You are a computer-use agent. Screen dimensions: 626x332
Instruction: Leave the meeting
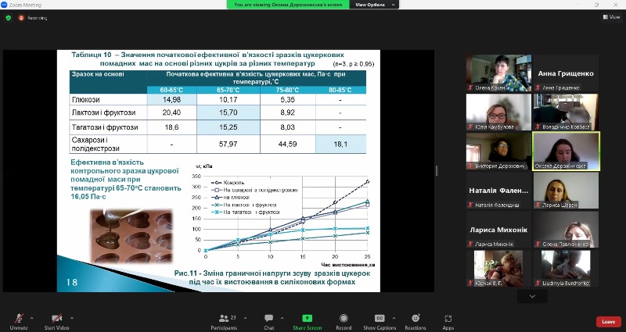point(609,322)
